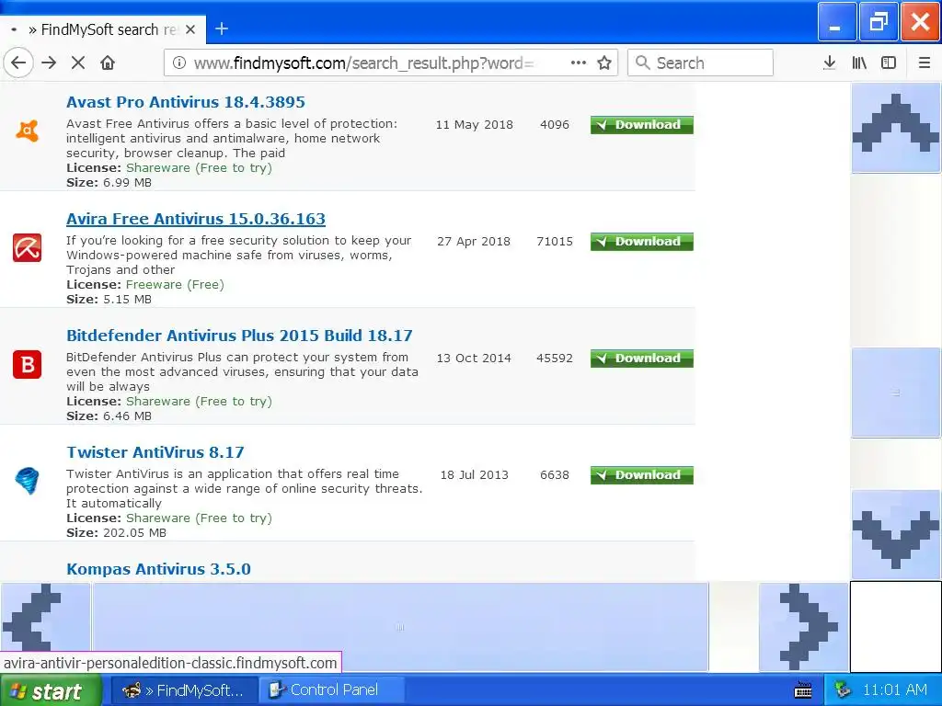Download Twister AntiVirus
The height and width of the screenshot is (706, 942).
[x=641, y=475]
